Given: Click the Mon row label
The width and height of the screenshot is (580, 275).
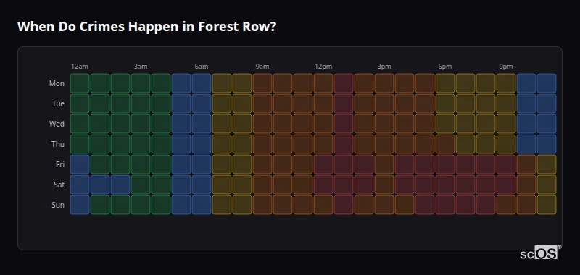Looking at the screenshot, I should 57,83.
